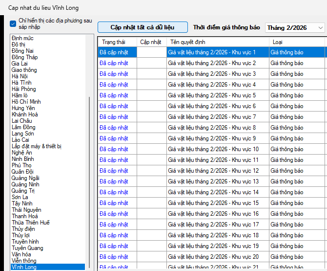Click the 'Cập nhật tất cả dữ liệu' button

coord(143,27)
